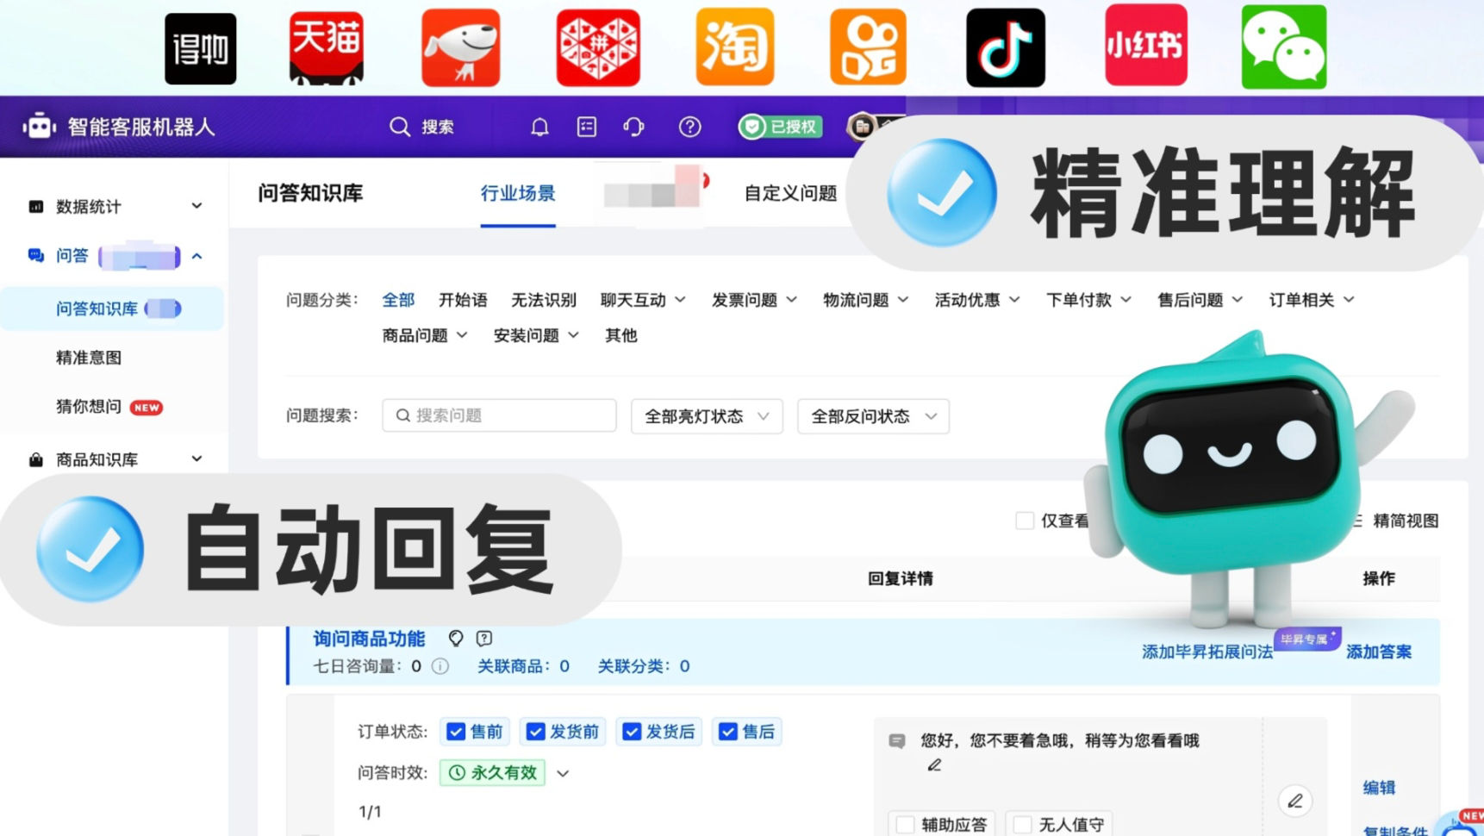Open the help question mark icon

coord(689,128)
